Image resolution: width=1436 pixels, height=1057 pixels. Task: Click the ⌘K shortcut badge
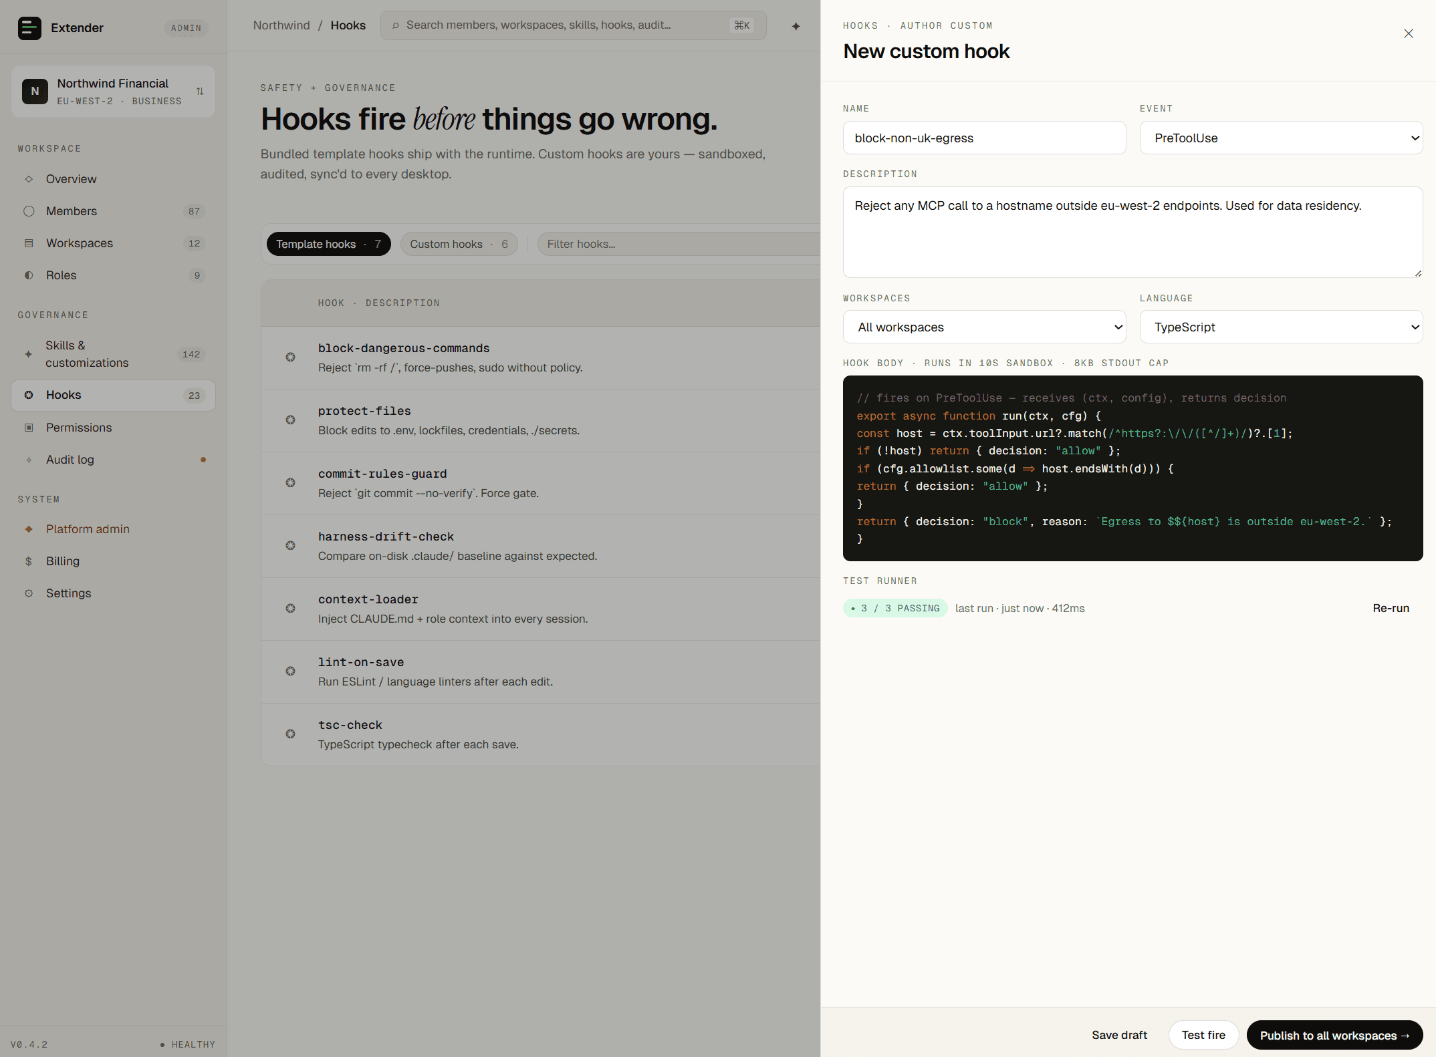point(742,25)
